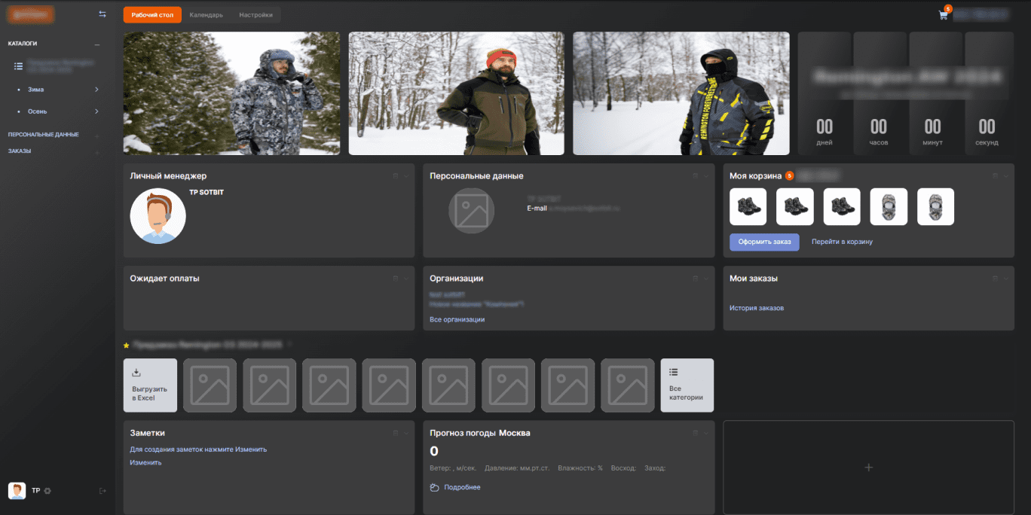
Task: Click the personal manager headset avatar
Action: [158, 216]
